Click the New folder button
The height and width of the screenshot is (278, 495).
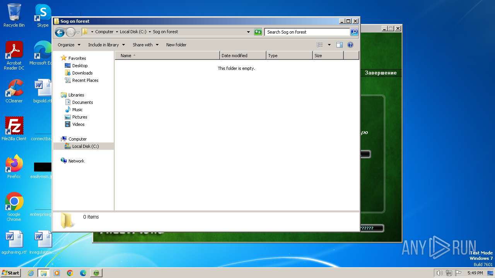click(x=176, y=45)
